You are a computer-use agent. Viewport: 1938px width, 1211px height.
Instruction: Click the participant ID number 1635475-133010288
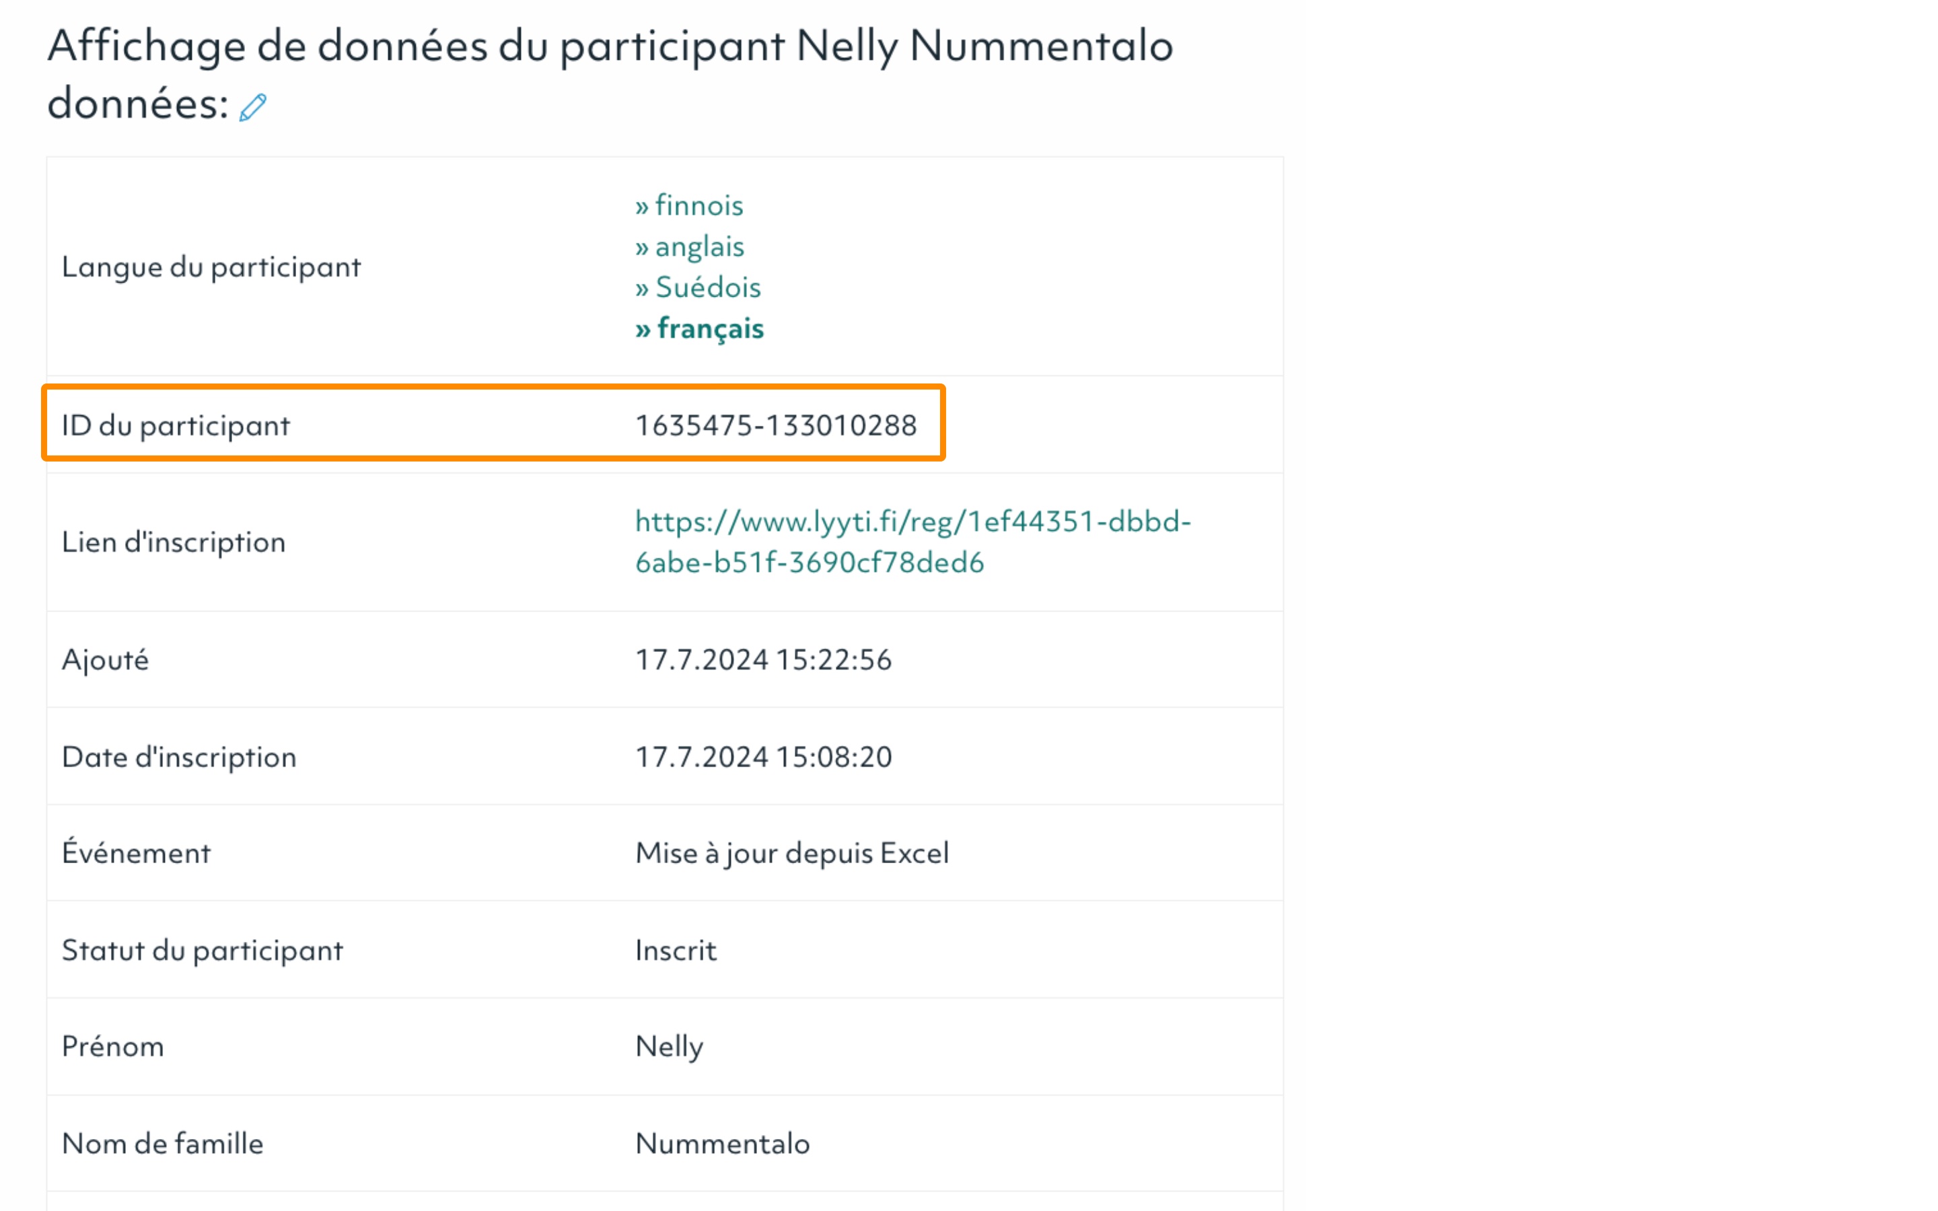(x=775, y=425)
